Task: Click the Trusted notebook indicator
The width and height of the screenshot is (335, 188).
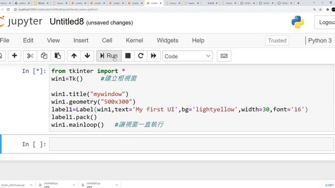Action: click(x=277, y=41)
